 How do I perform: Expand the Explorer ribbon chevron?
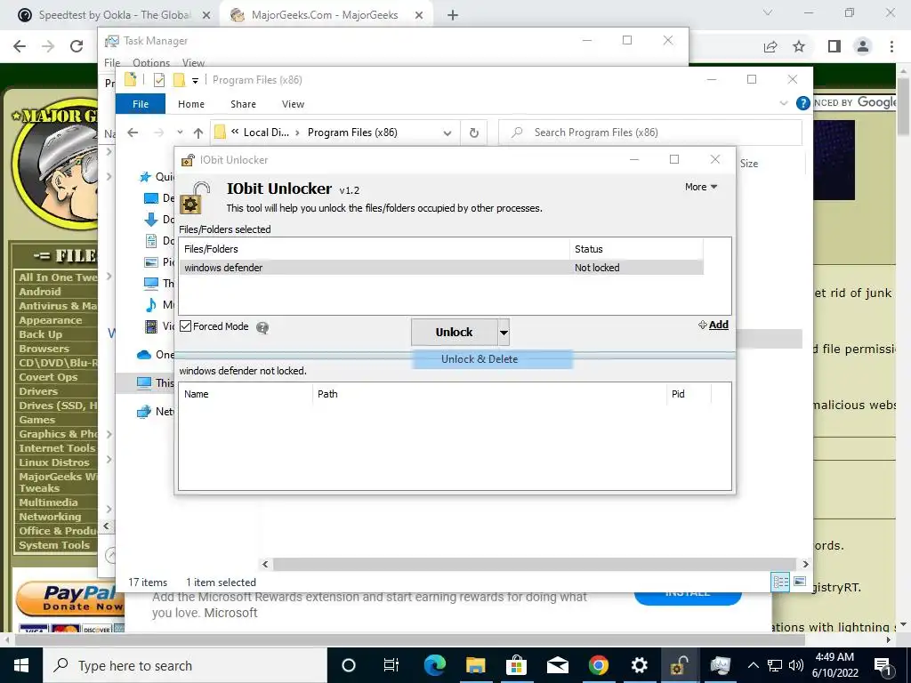coord(783,103)
